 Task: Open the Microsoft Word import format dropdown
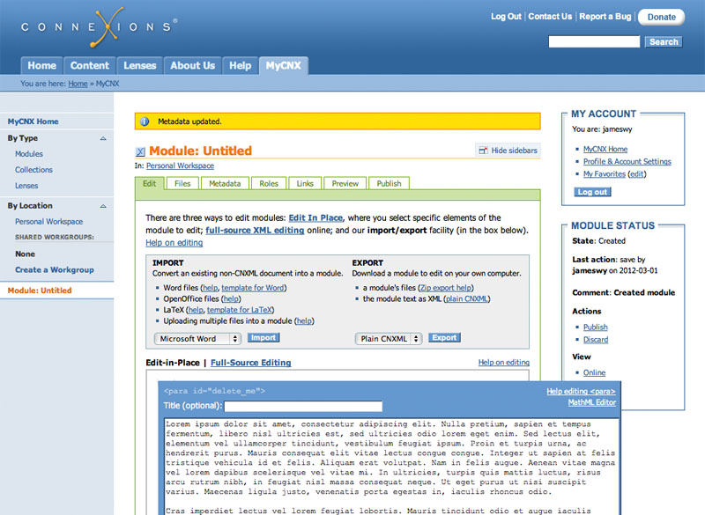197,338
